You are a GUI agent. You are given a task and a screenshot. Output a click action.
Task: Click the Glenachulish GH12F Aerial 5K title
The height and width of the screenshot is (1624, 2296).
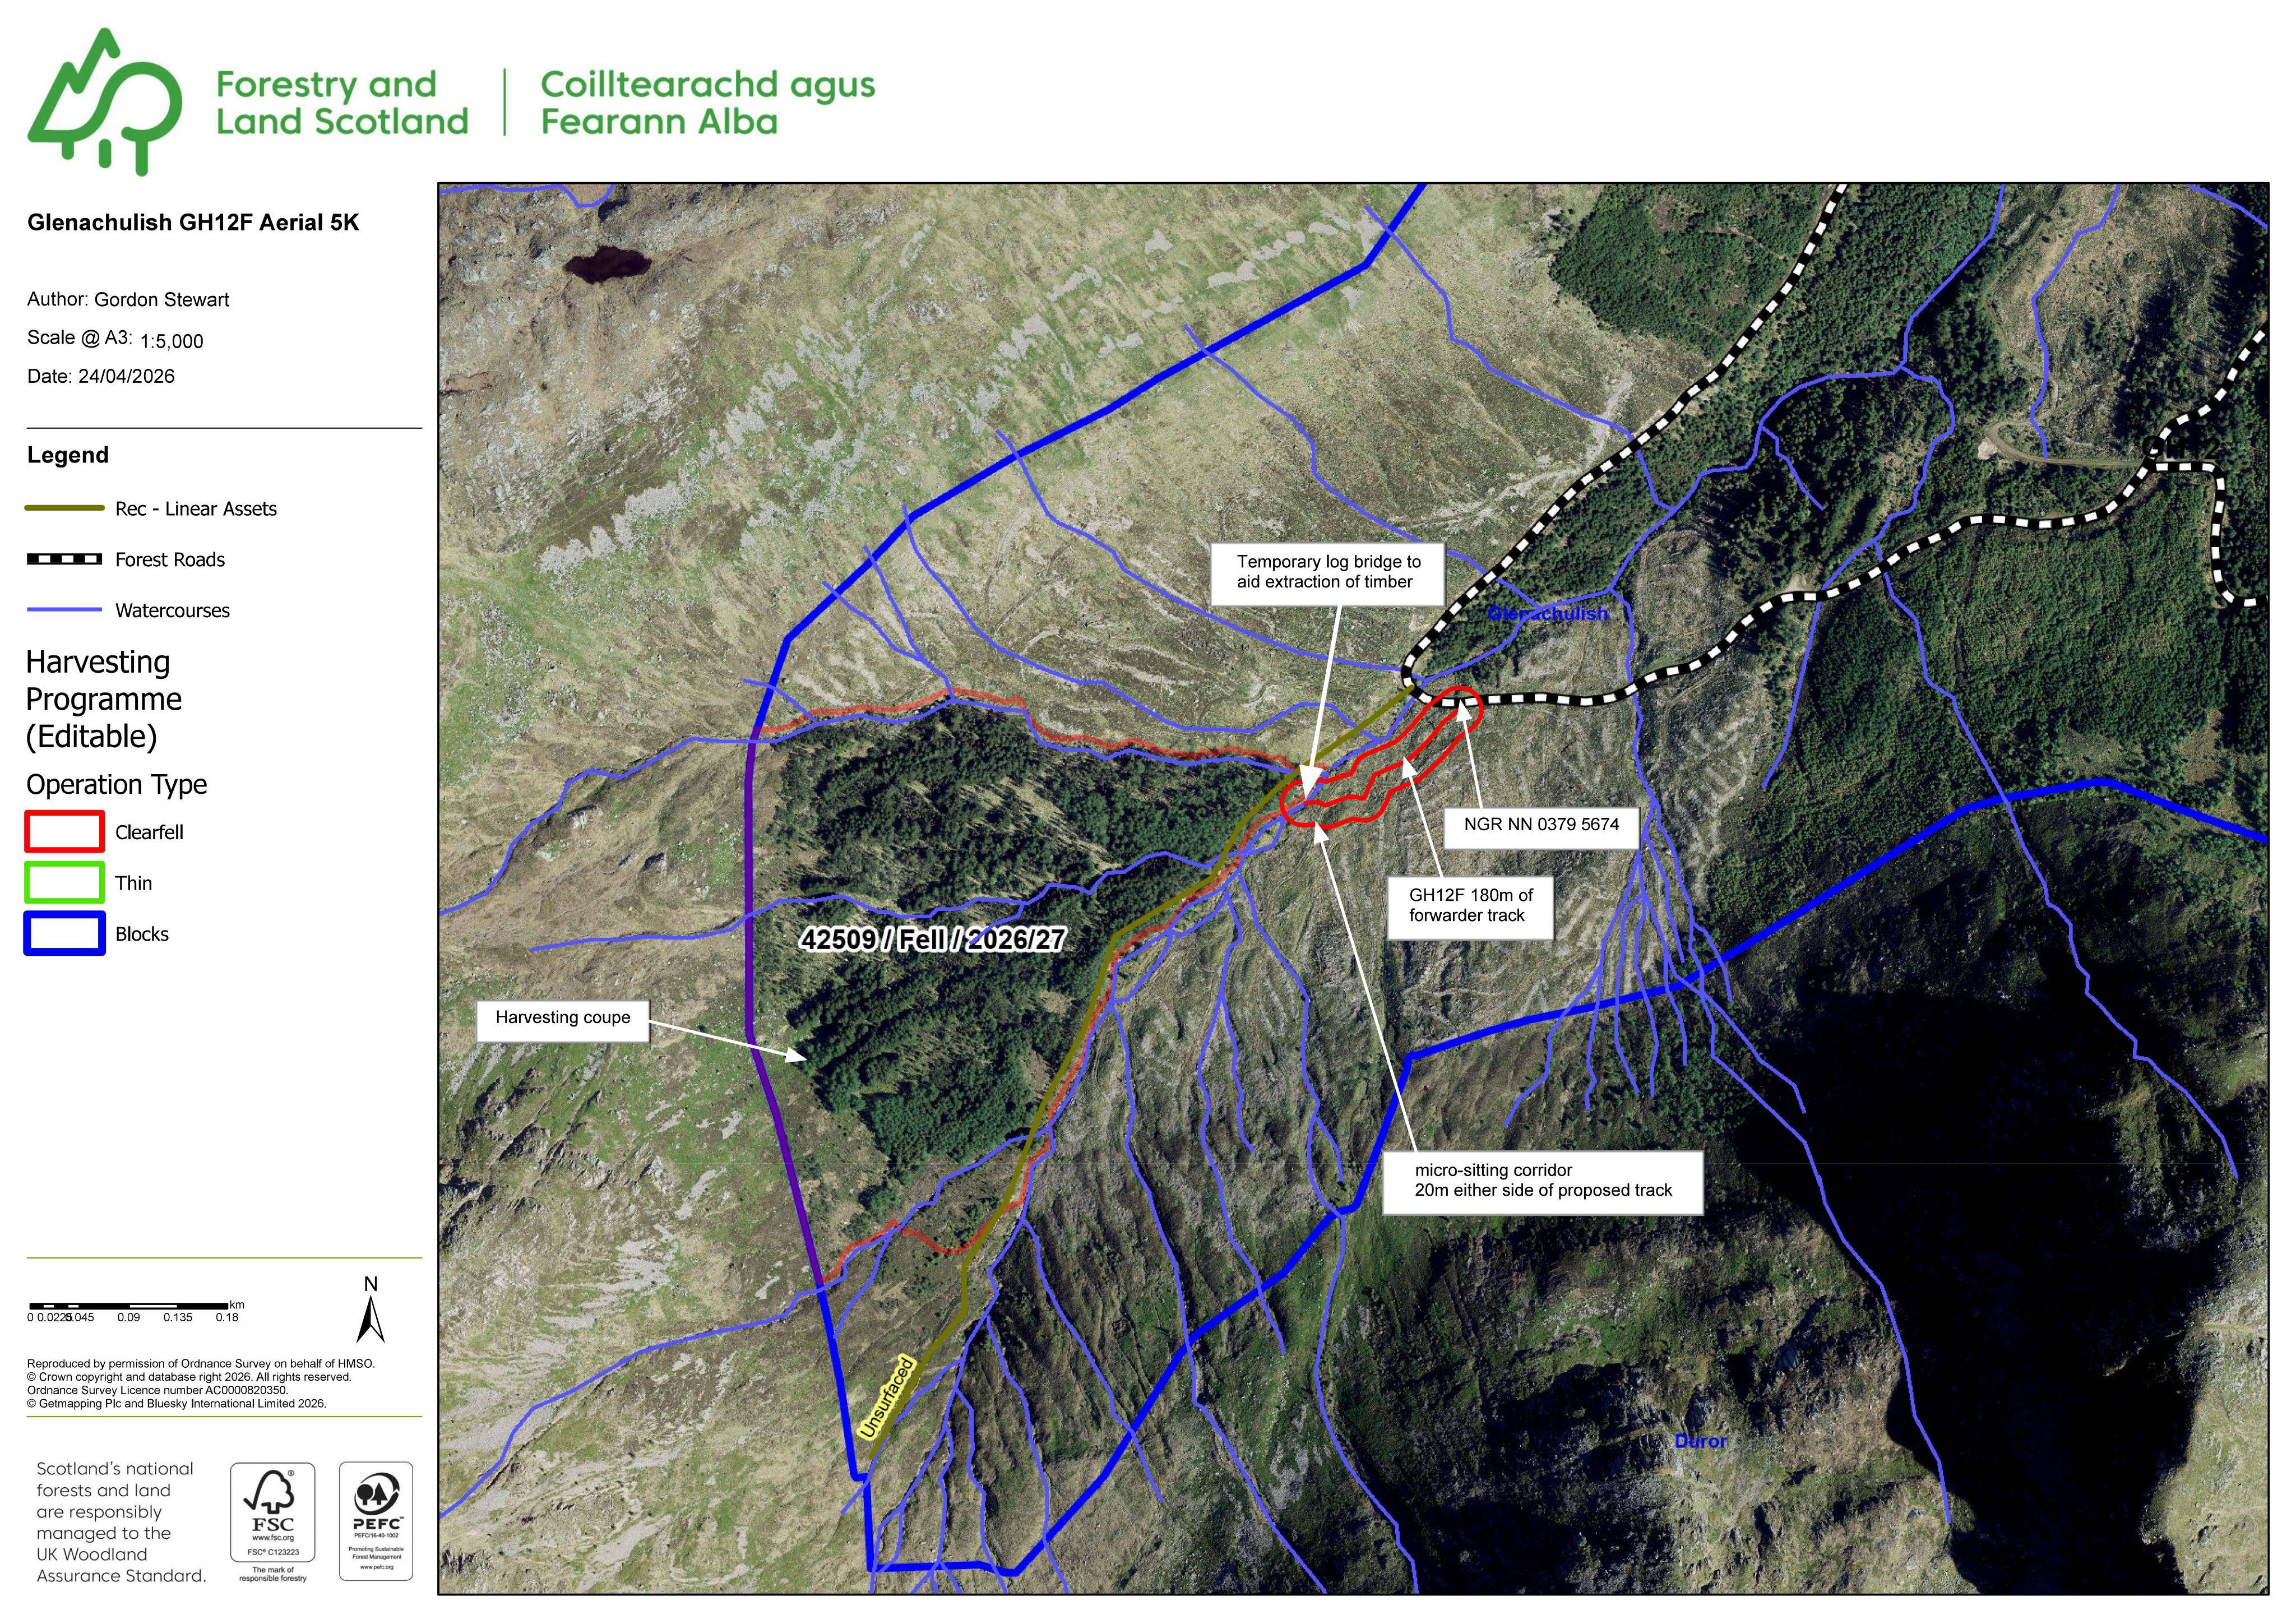pos(193,222)
